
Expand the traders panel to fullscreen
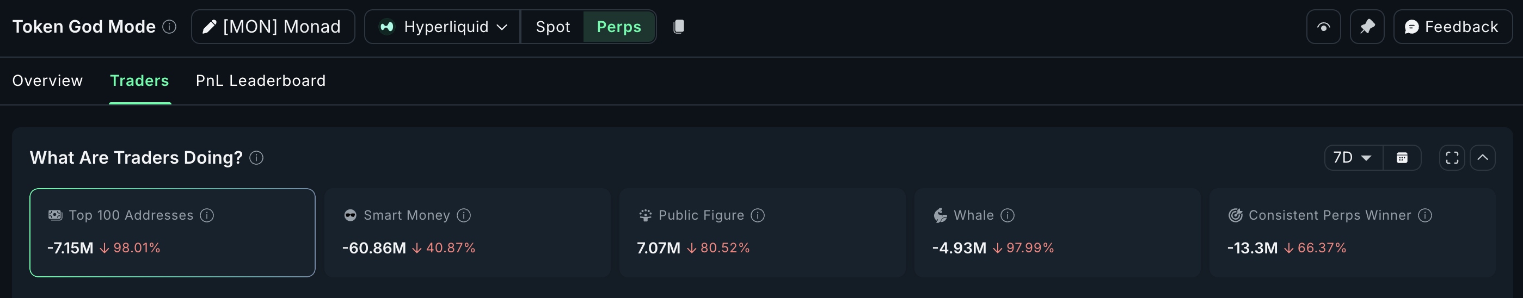pyautogui.click(x=1452, y=158)
